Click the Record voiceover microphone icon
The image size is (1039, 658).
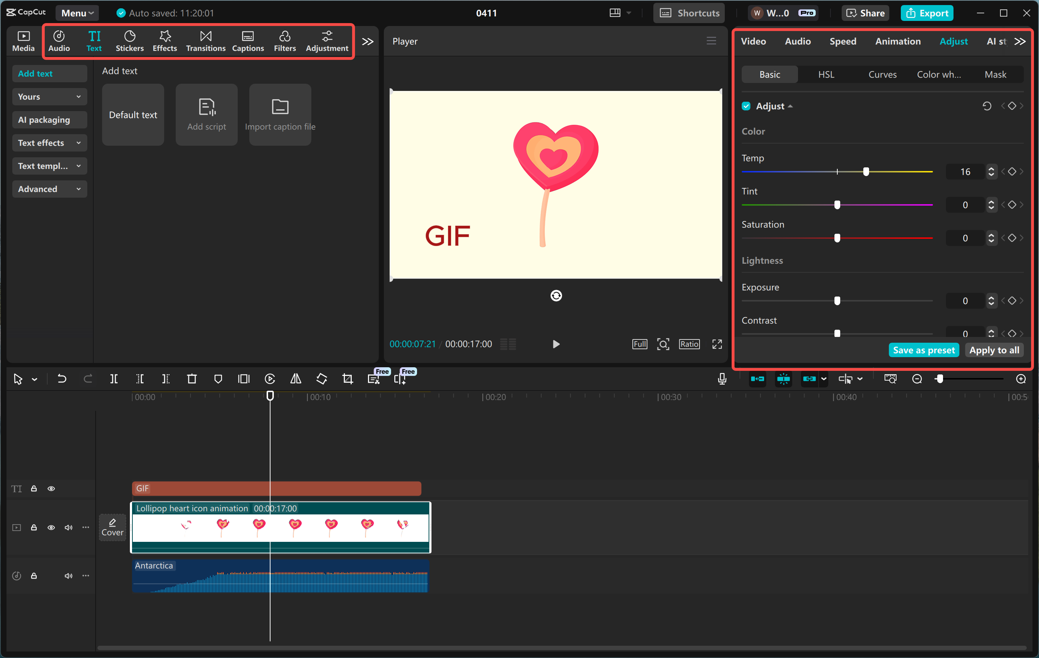722,378
